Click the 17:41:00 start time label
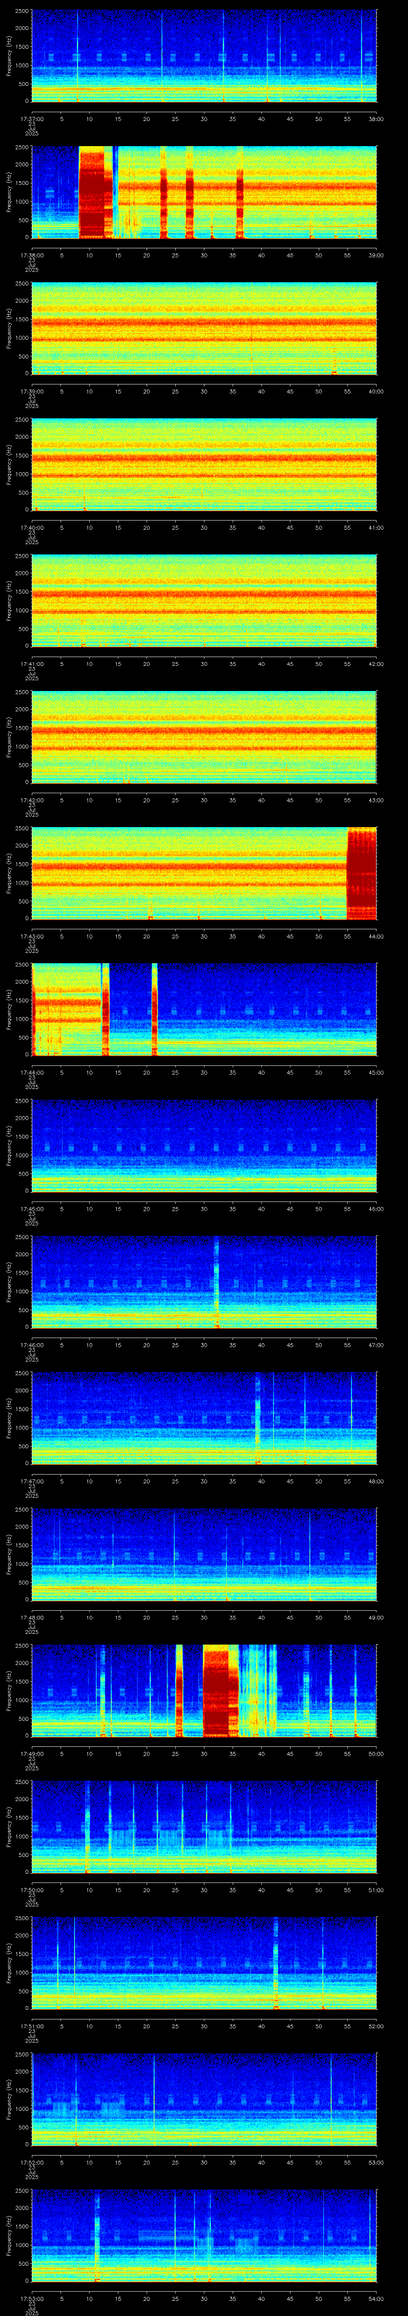408x2316 pixels. point(31,663)
